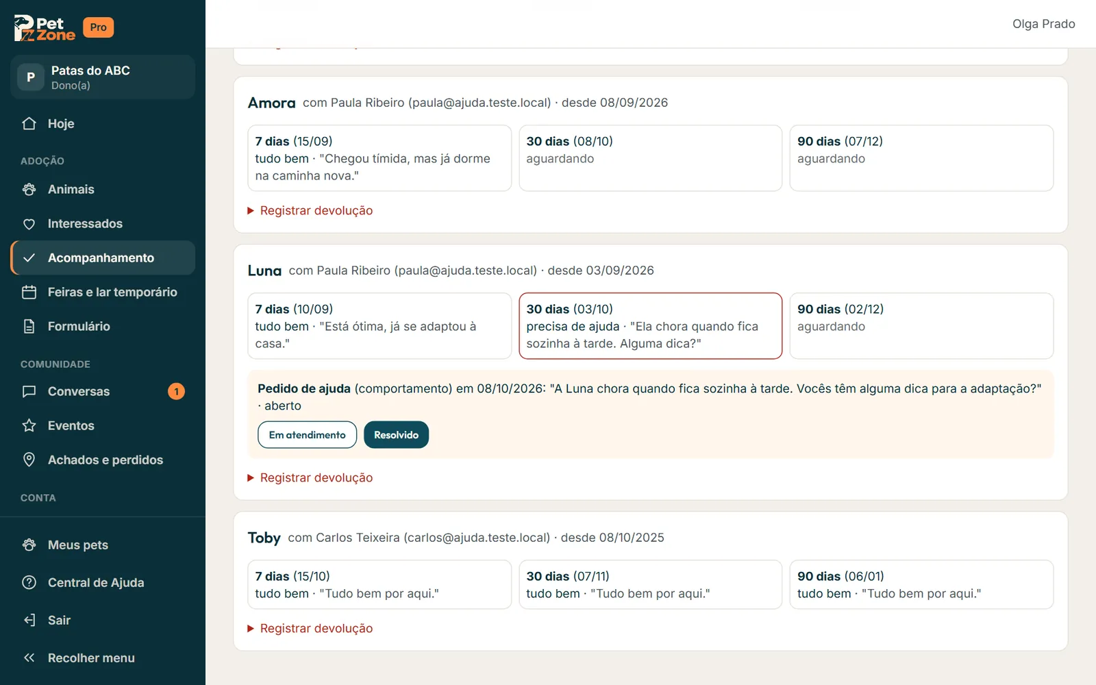Viewport: 1096px width, 685px height.
Task: Click the document icon beside Formulário
Action: 29,327
